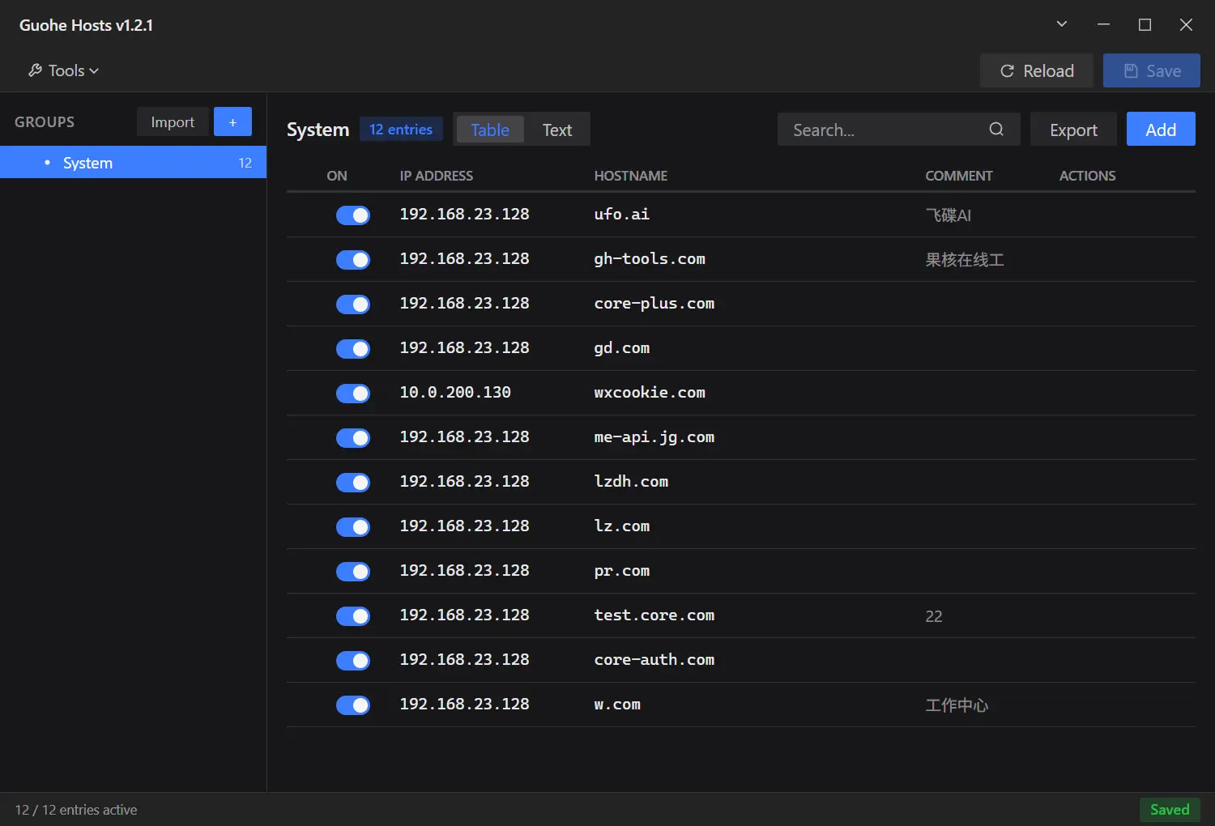Click the title bar chevron dropdown
Screen dimensions: 1215x826
1061,24
